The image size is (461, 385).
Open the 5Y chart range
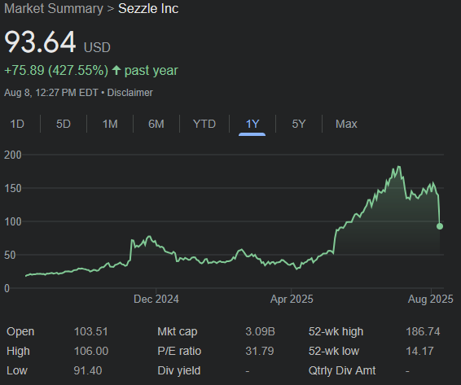299,124
